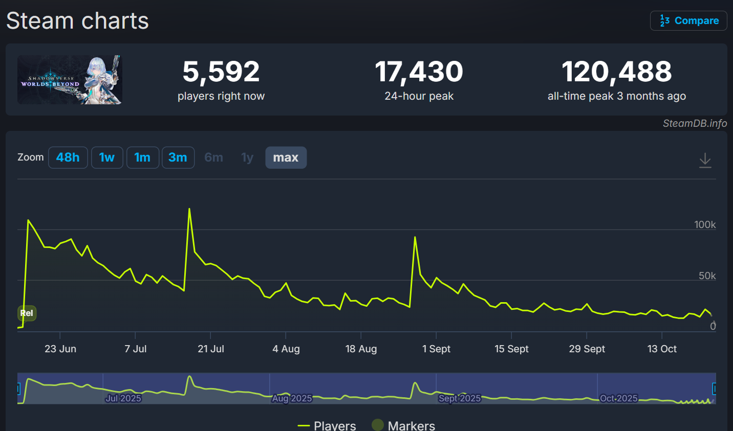Click the 120,488 all-time peak value
The width and height of the screenshot is (733, 431).
617,72
